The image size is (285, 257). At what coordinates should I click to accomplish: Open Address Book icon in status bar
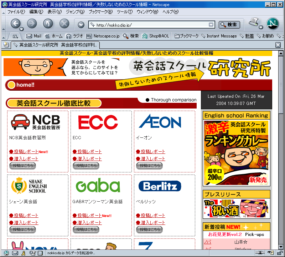coord(40,253)
